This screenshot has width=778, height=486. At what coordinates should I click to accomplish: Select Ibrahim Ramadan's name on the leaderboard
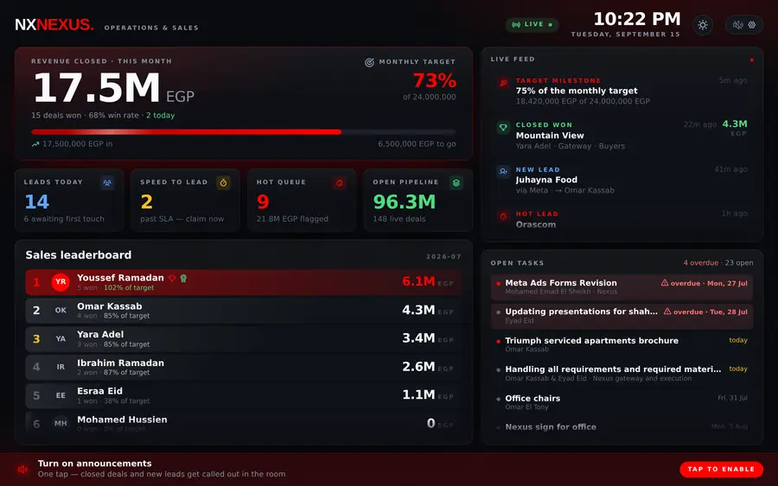pos(120,363)
